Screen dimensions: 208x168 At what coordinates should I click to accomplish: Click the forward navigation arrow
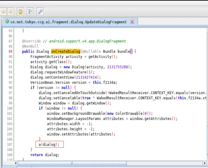11,12
